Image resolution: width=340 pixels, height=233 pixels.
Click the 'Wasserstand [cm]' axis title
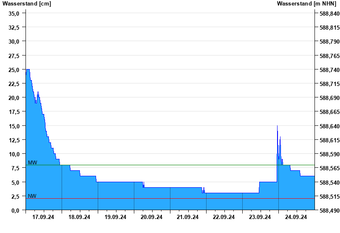point(27,4)
